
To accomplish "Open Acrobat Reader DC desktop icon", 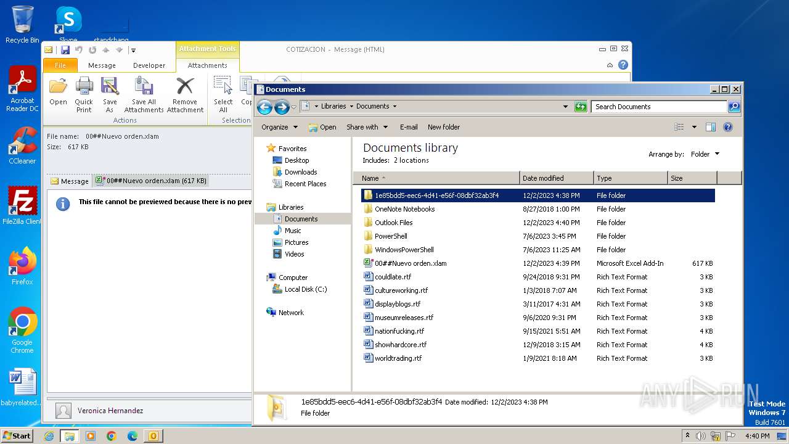I will 22,89.
